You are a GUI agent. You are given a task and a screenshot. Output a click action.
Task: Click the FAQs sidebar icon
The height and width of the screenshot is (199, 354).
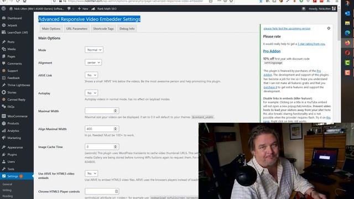4,107
